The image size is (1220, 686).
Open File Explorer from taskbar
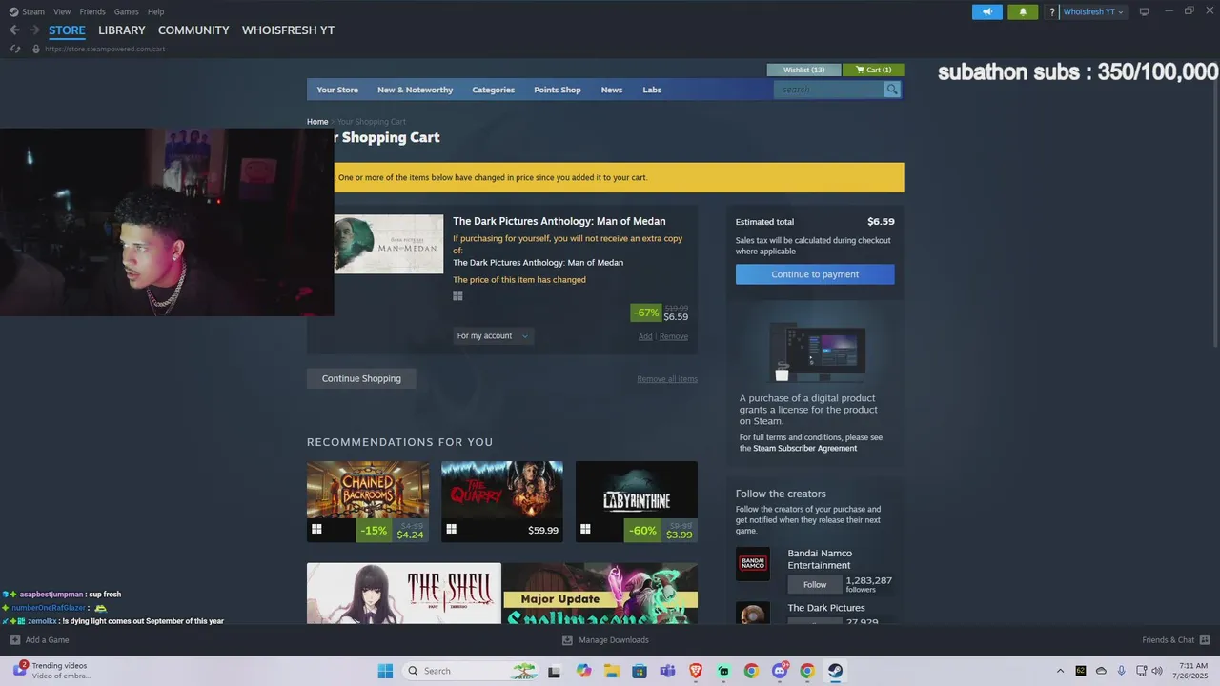click(611, 671)
